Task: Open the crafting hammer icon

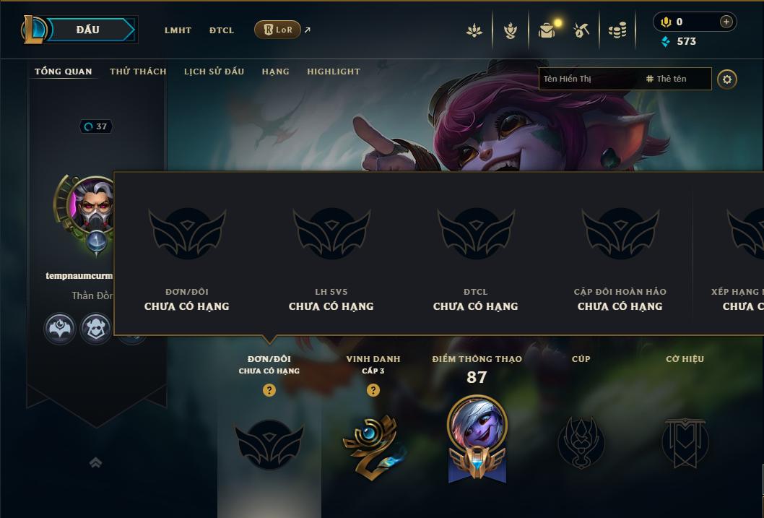Action: click(581, 30)
